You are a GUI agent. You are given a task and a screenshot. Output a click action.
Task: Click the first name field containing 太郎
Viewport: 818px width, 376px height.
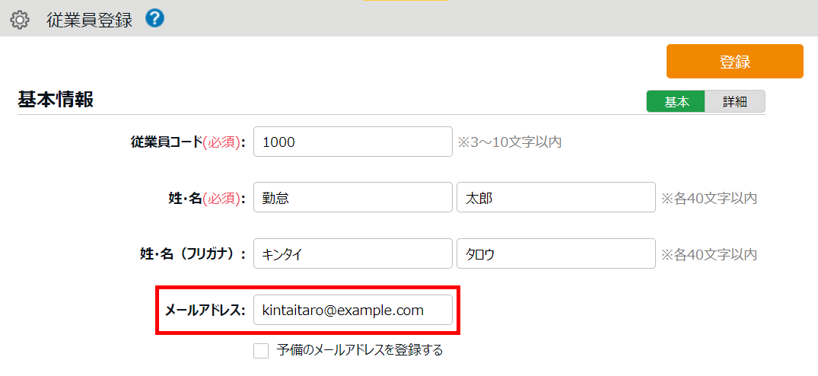coord(555,198)
